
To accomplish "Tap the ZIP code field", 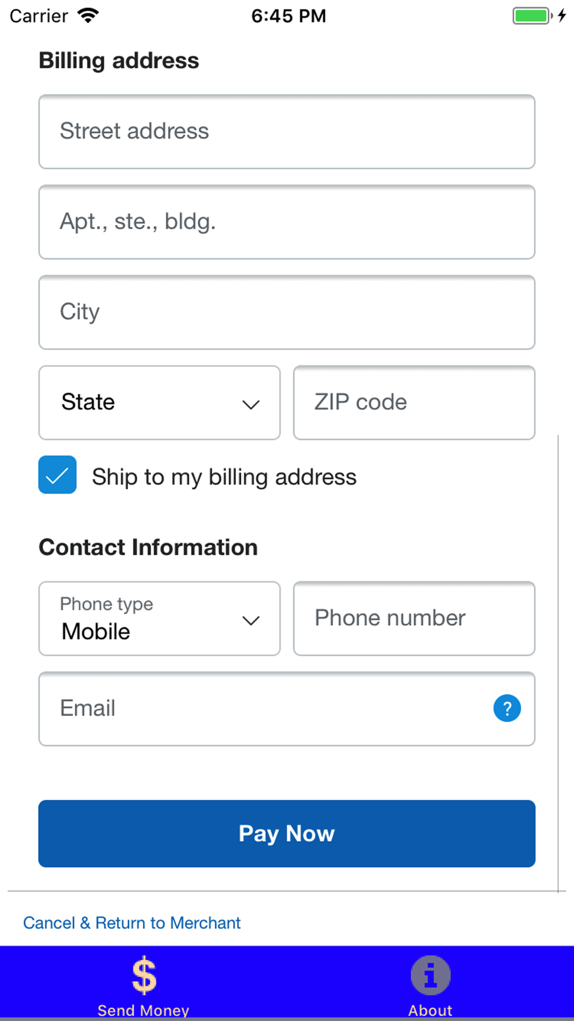I will click(414, 403).
